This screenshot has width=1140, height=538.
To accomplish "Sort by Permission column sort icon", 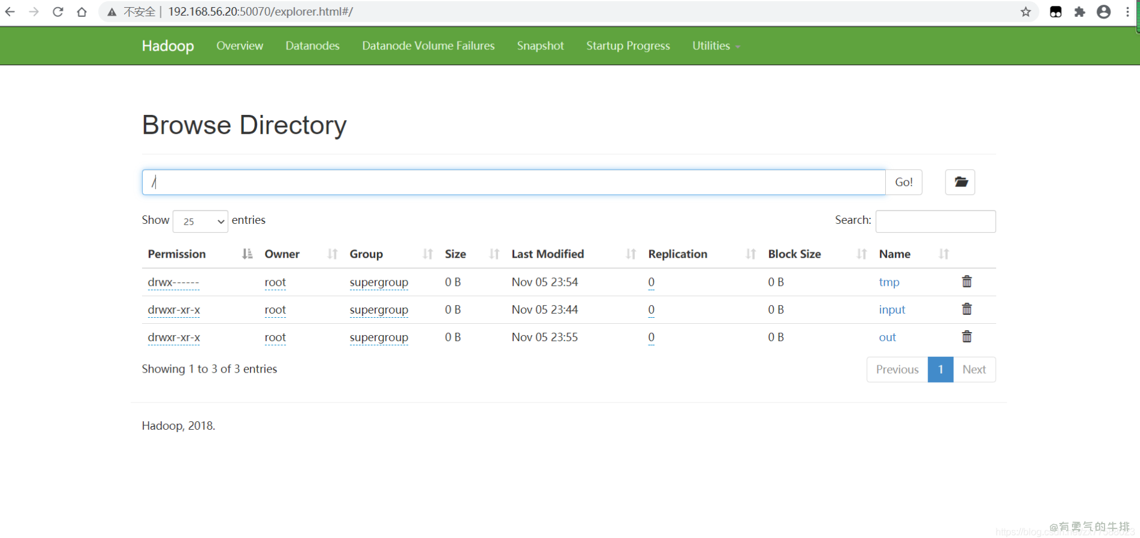I will click(247, 254).
